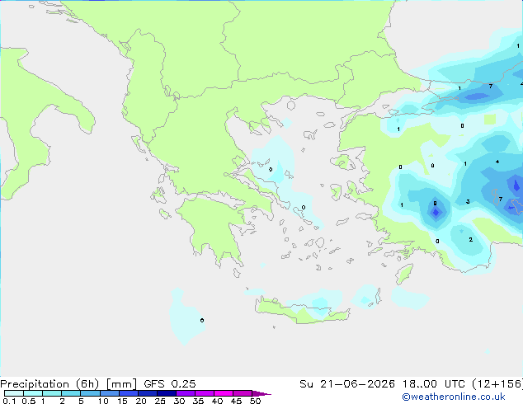Click the 30–35 mm purple legend swatch
The image size is (523, 404).
click(186, 393)
